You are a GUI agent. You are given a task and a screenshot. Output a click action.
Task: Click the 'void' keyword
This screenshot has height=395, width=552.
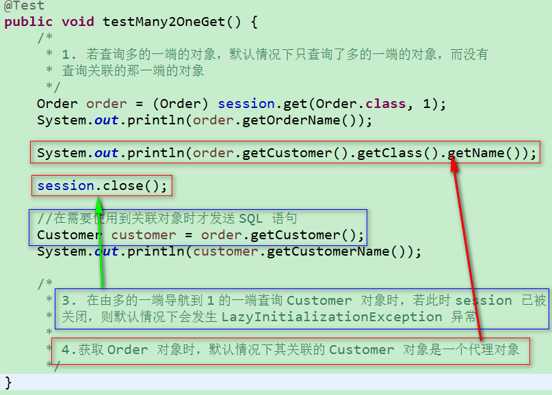tap(78, 22)
